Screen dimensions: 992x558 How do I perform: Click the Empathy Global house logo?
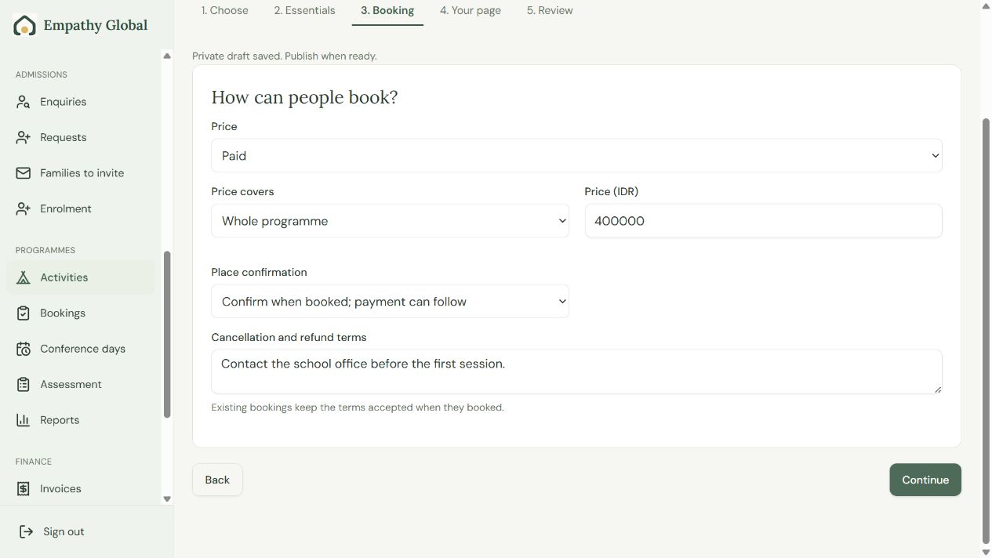25,26
